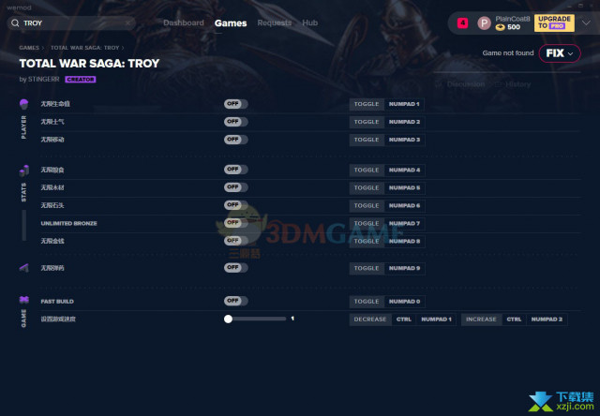Toggle the NUMPAD 2 cheat switch

tap(235, 122)
